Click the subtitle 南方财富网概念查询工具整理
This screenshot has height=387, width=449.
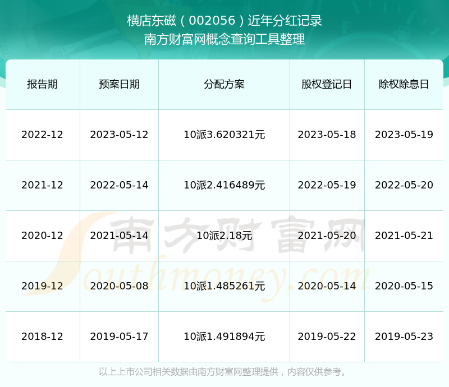click(224, 39)
